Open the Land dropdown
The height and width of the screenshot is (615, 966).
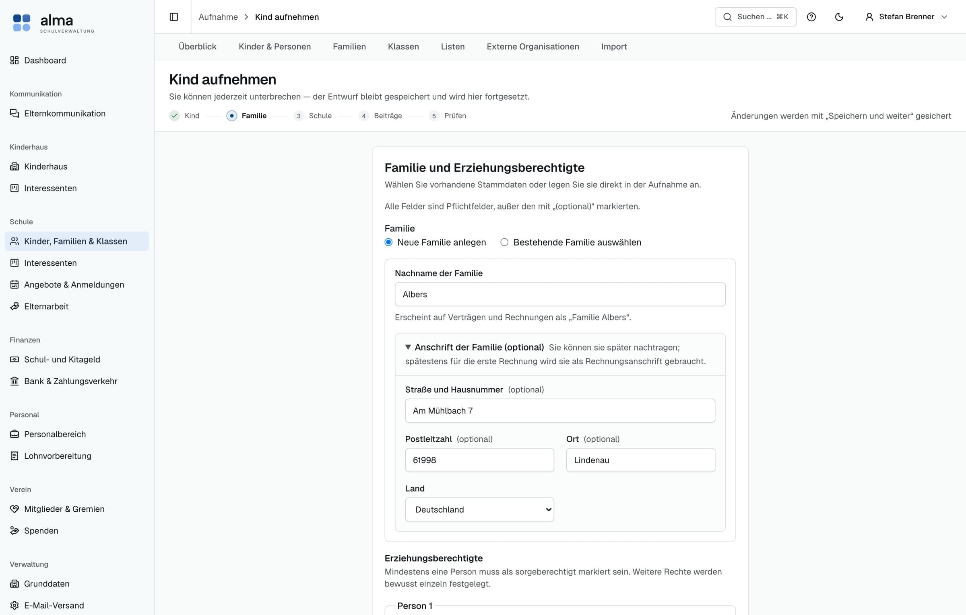[479, 510]
